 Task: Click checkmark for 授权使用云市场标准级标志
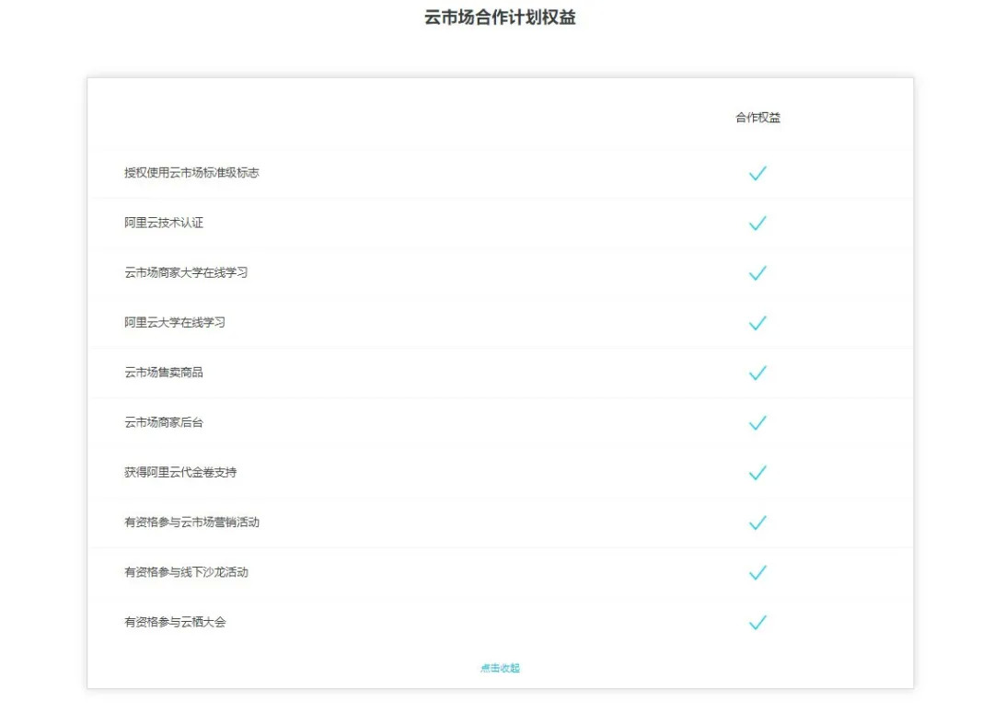(x=757, y=173)
